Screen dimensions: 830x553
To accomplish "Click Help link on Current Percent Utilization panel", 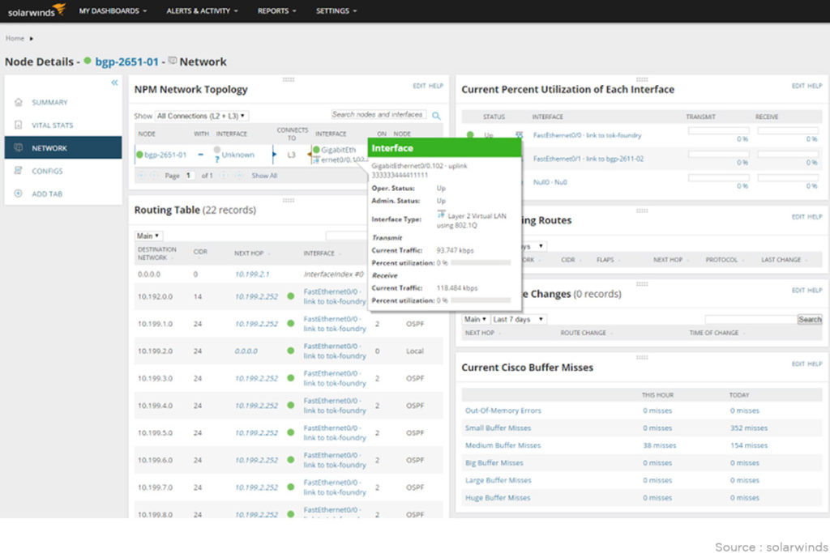I will pyautogui.click(x=815, y=86).
